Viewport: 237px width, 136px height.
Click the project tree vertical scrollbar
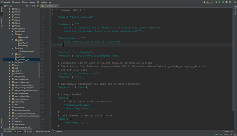pyautogui.click(x=39, y=71)
